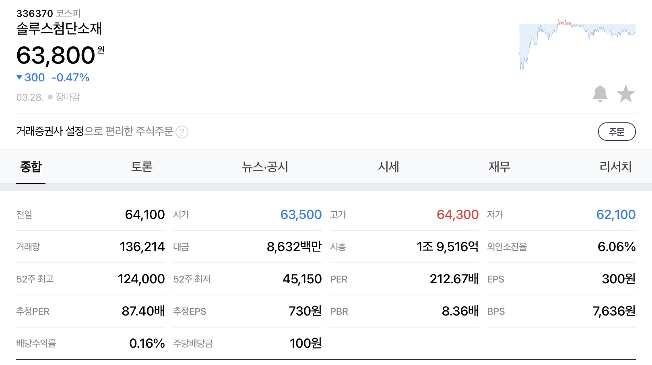The height and width of the screenshot is (365, 652).
Task: Click the 거래증권사 설정 text link
Action: point(50,131)
